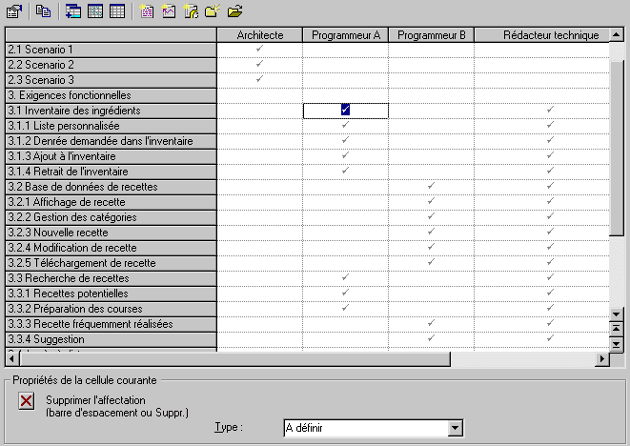Screen dimensions: 630x446
Task: Click the copy icon in the toolbar
Action: tap(44, 11)
